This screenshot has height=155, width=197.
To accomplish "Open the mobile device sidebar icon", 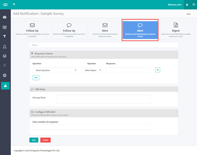I will tap(5, 65).
